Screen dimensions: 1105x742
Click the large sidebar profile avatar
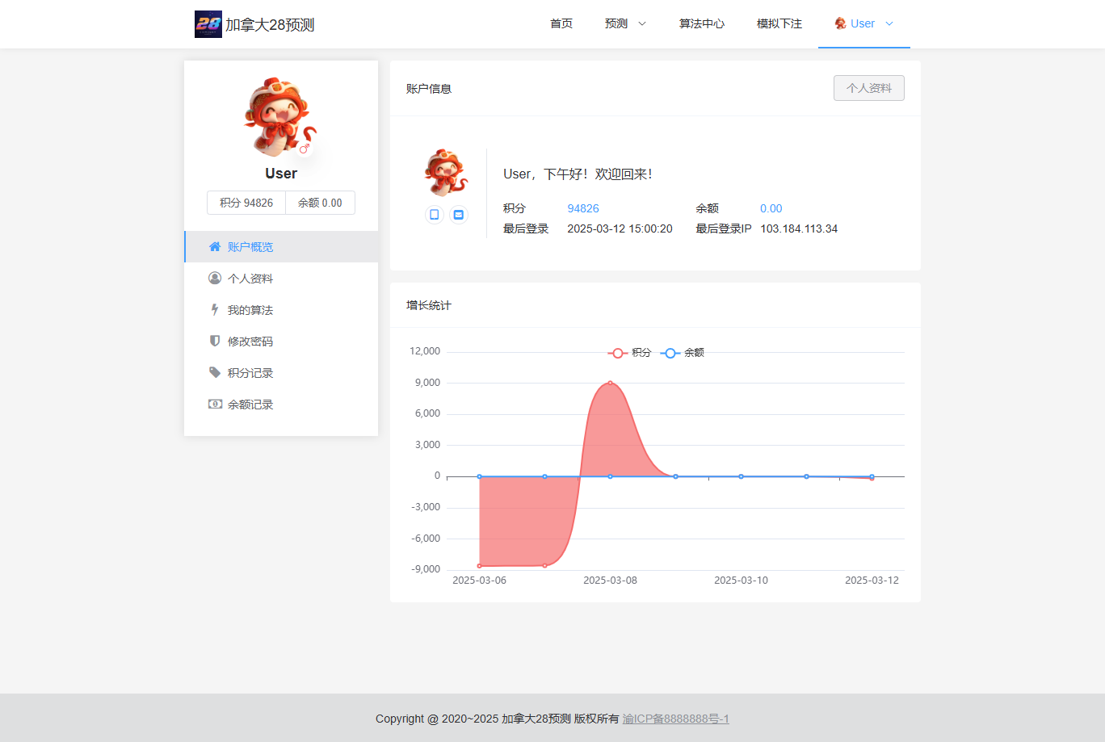(280, 117)
